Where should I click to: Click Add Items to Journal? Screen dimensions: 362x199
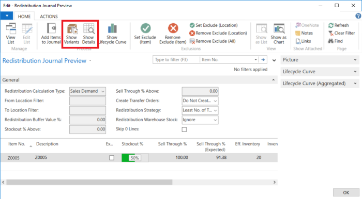(51, 34)
